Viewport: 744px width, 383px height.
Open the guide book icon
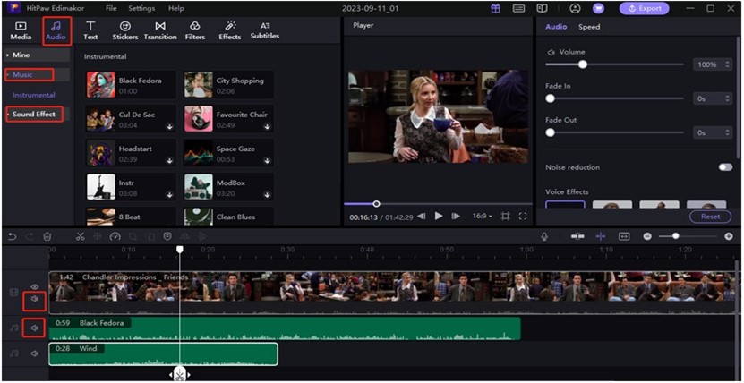pos(542,9)
